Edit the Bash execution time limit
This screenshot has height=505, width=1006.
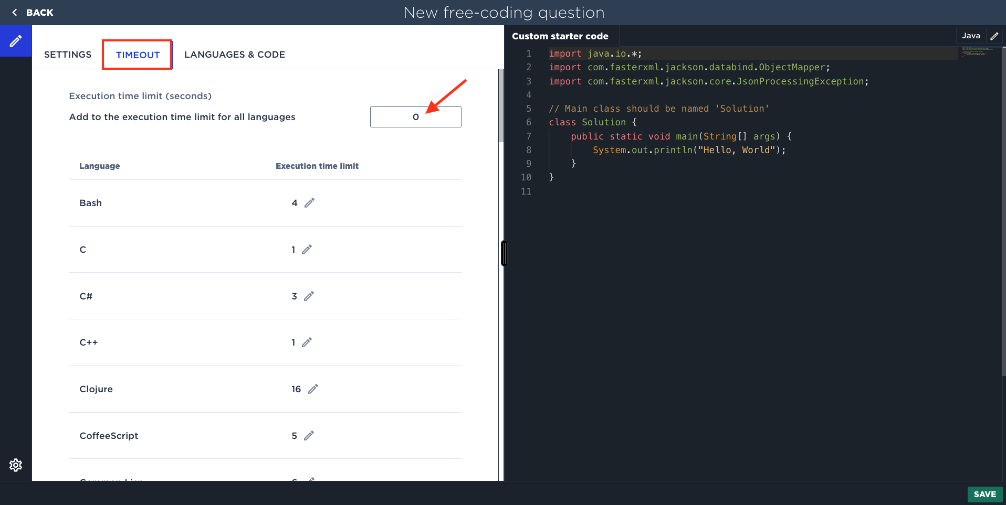pos(309,203)
